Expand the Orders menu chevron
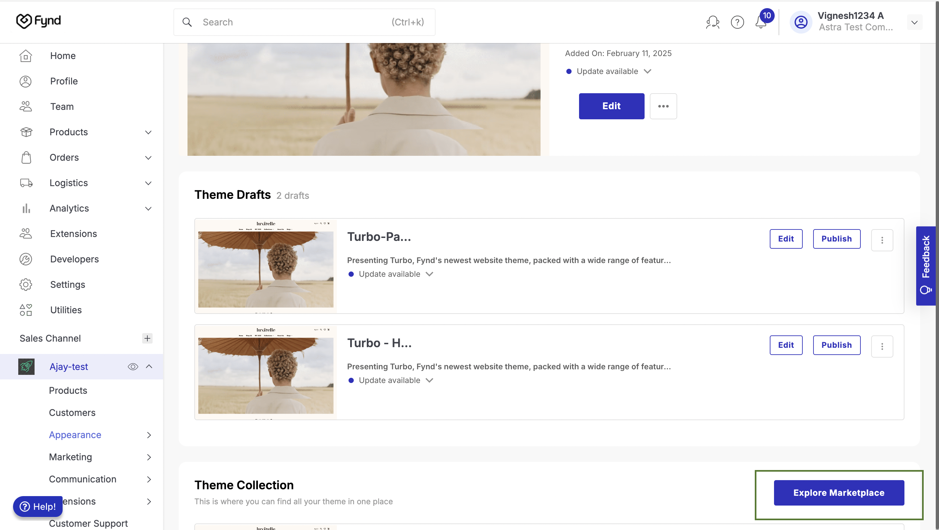 (x=148, y=158)
